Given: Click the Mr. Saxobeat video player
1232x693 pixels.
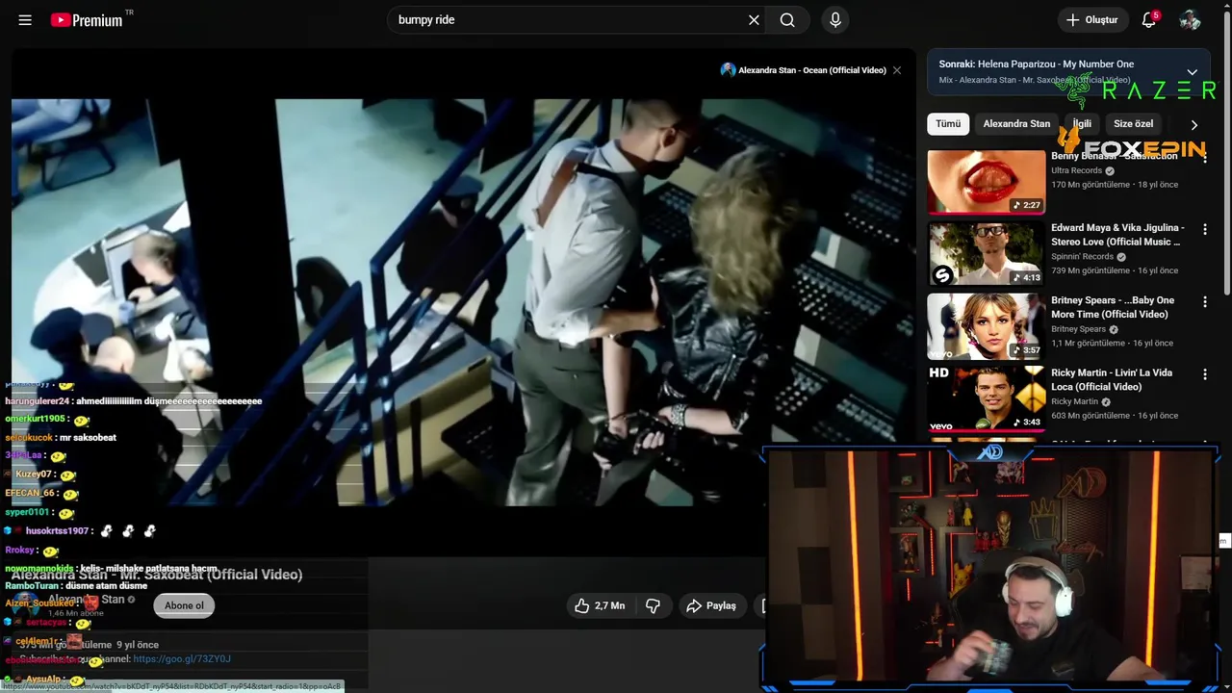Looking at the screenshot, I should point(462,302).
